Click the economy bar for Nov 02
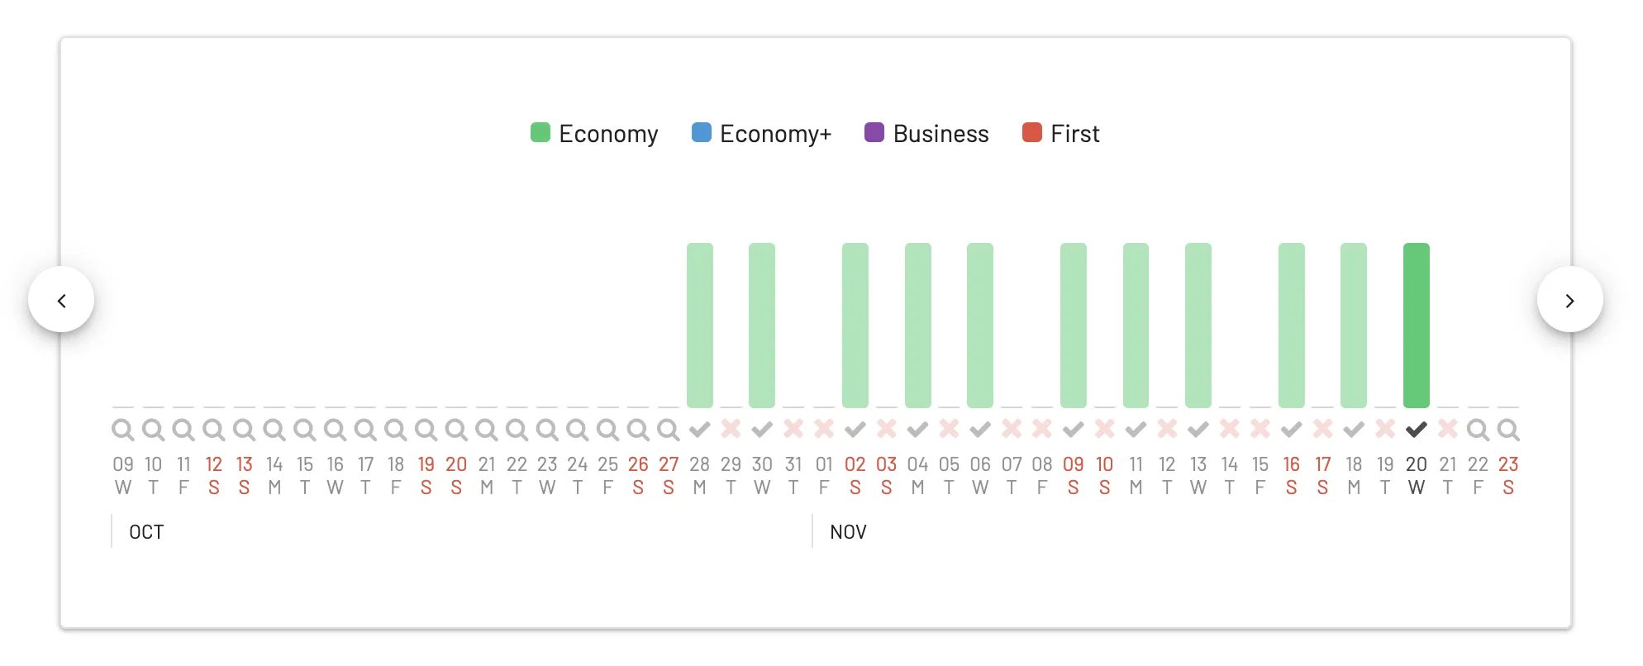The width and height of the screenshot is (1643, 666). (855, 326)
